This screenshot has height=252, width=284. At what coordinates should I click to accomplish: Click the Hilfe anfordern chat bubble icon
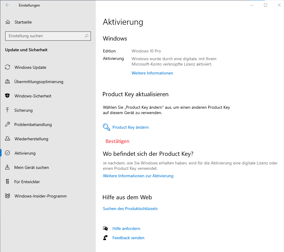click(x=105, y=228)
